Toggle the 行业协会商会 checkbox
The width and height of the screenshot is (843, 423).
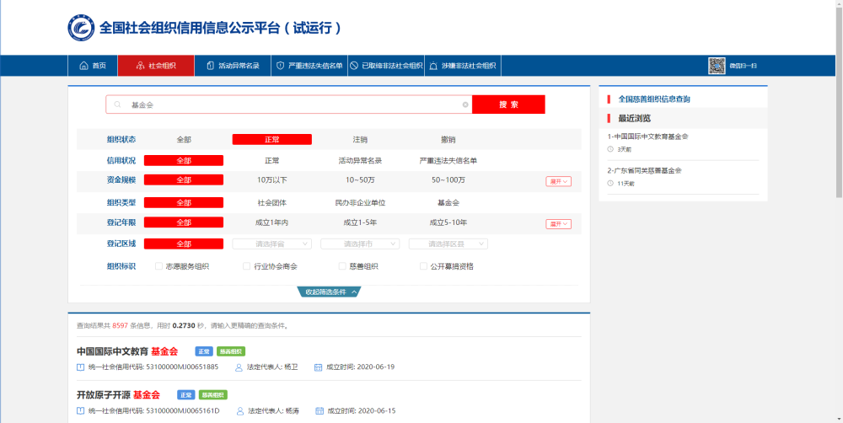point(246,266)
